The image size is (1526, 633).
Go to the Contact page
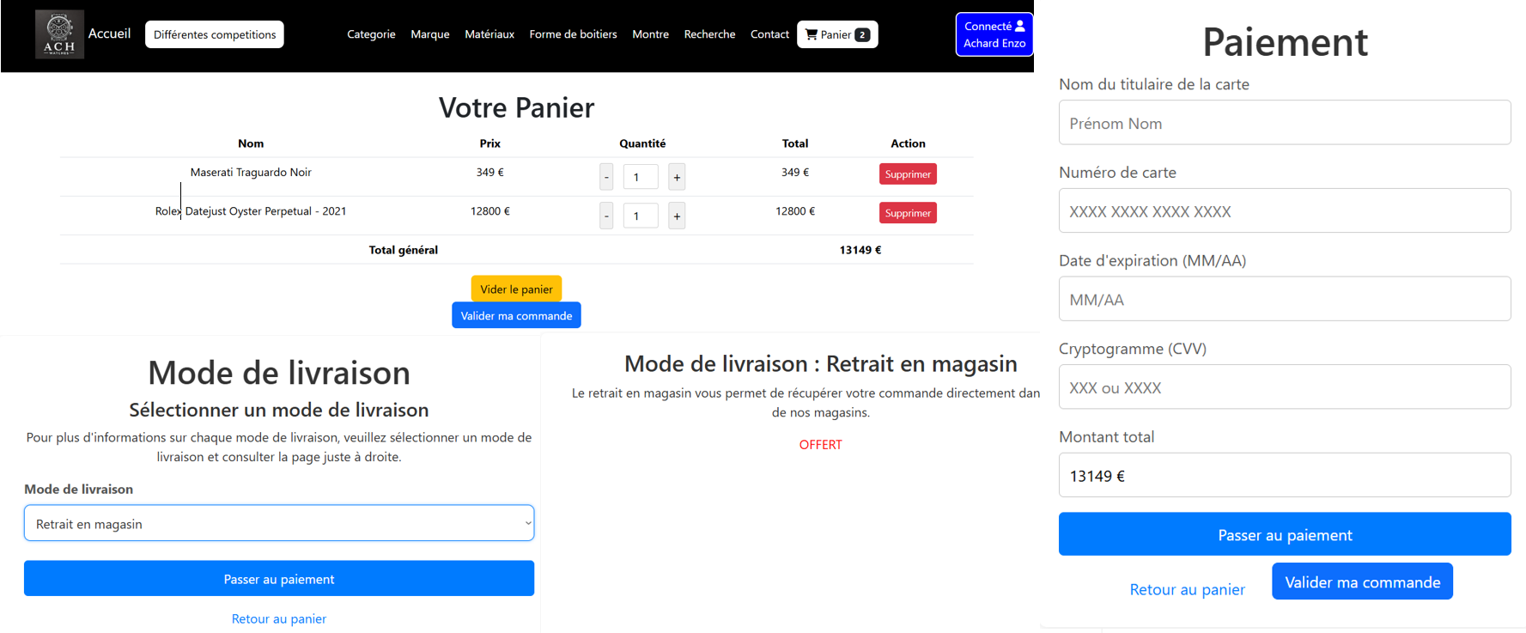pos(769,34)
